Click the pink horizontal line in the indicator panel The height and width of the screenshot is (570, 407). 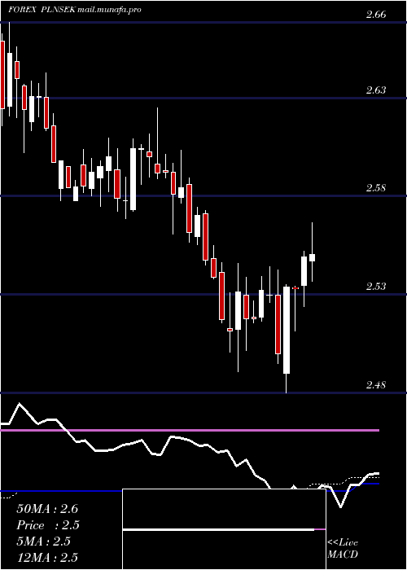(190, 430)
